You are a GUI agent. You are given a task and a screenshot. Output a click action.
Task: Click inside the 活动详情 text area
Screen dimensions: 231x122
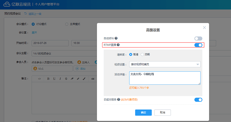click(165, 78)
